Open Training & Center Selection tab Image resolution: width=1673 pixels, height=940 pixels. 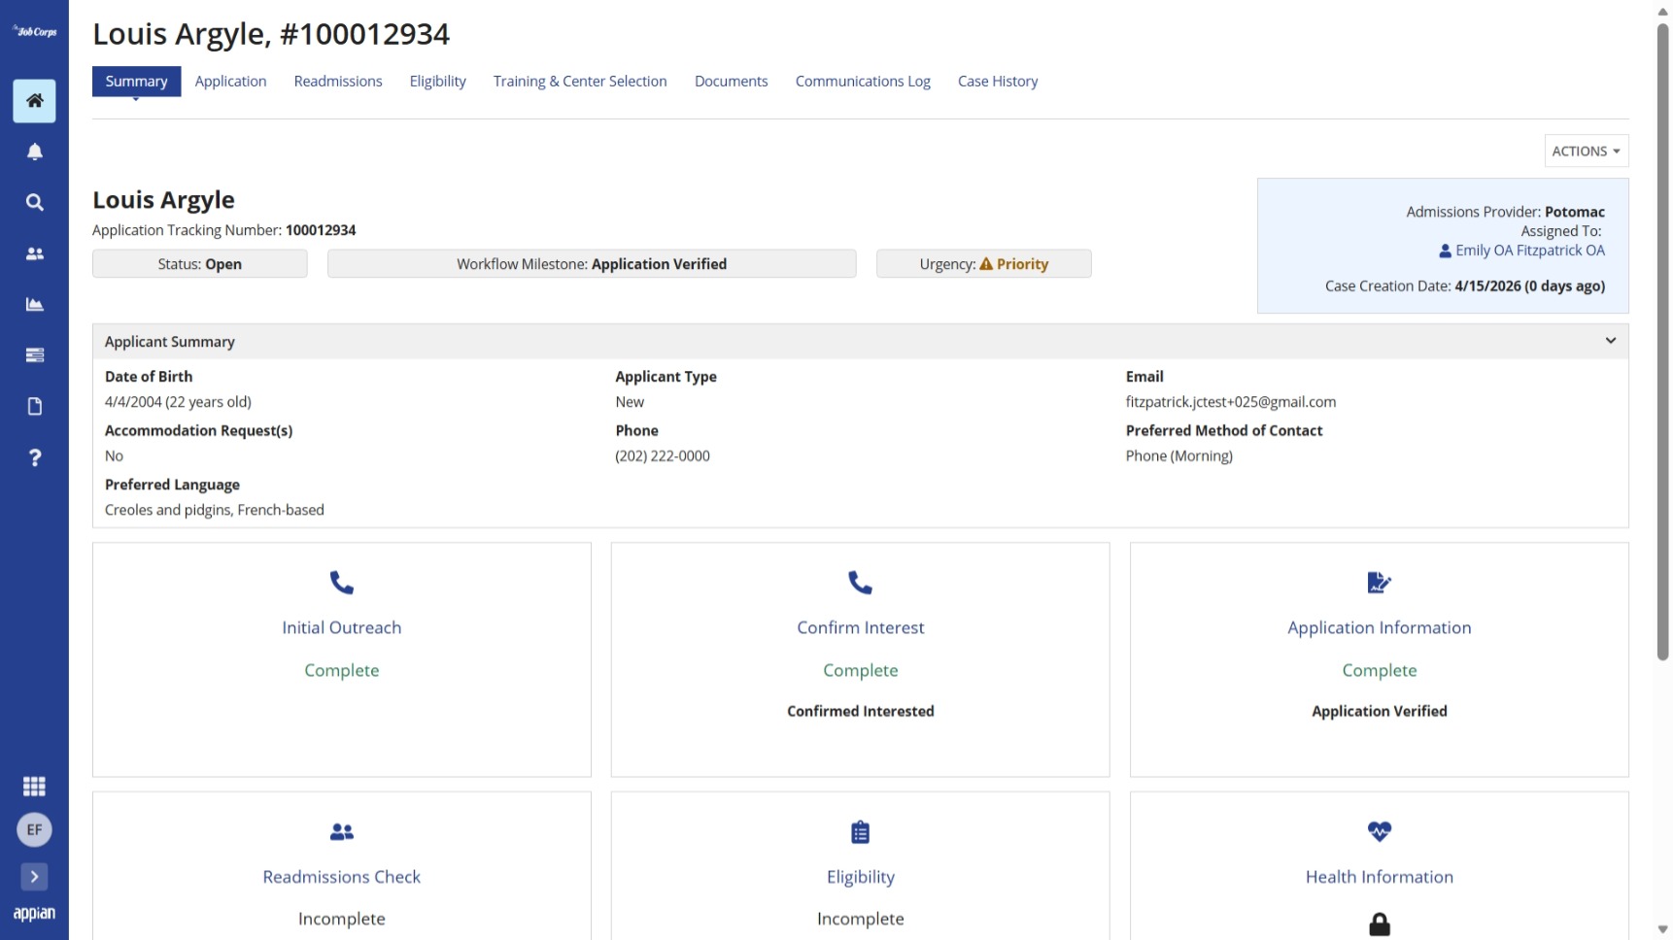(580, 82)
